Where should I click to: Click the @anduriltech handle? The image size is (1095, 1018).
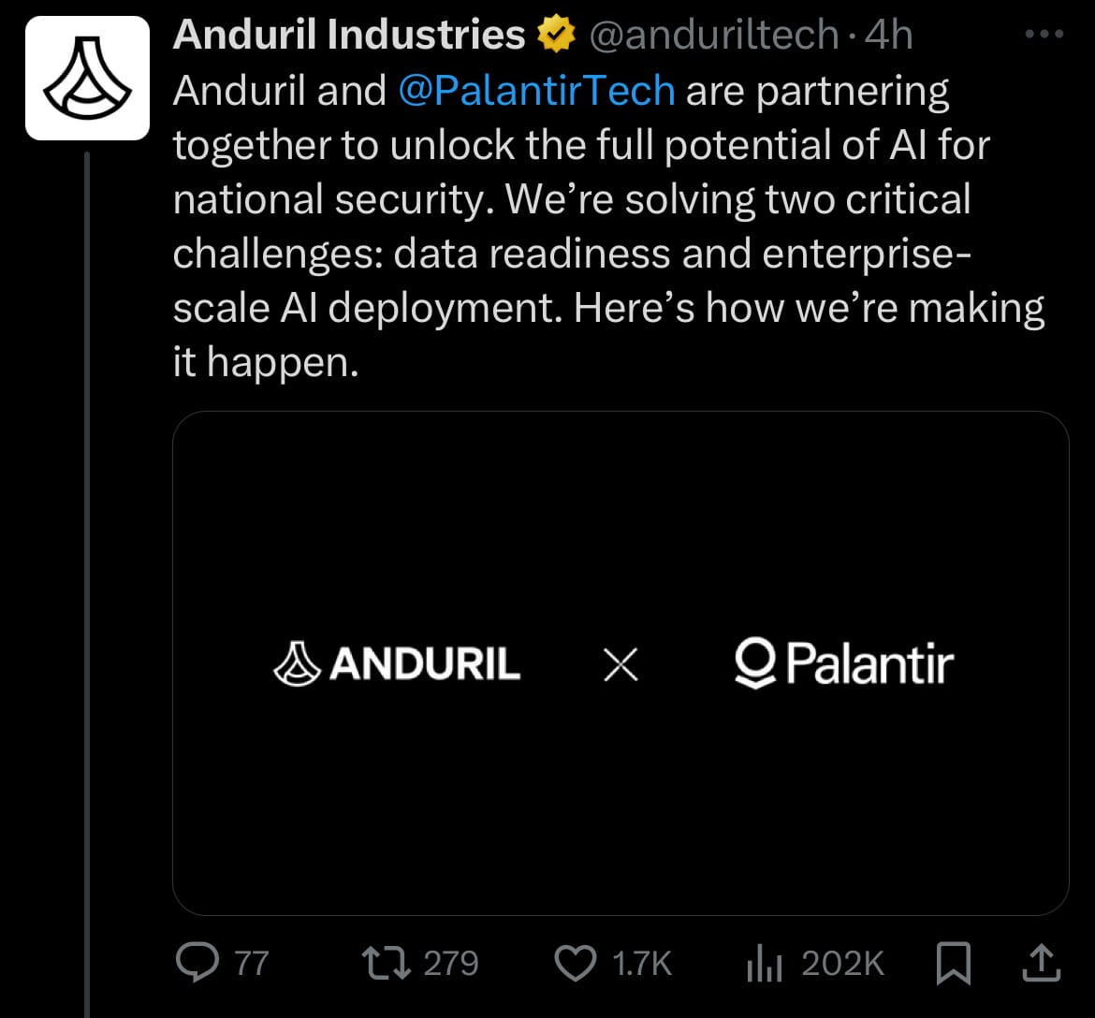[714, 35]
